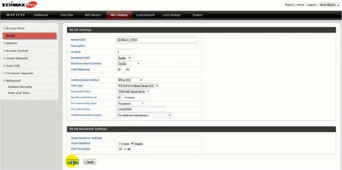This screenshot has width=342, height=170.
Task: Open the WPA Type dropdown
Action: [x=138, y=86]
